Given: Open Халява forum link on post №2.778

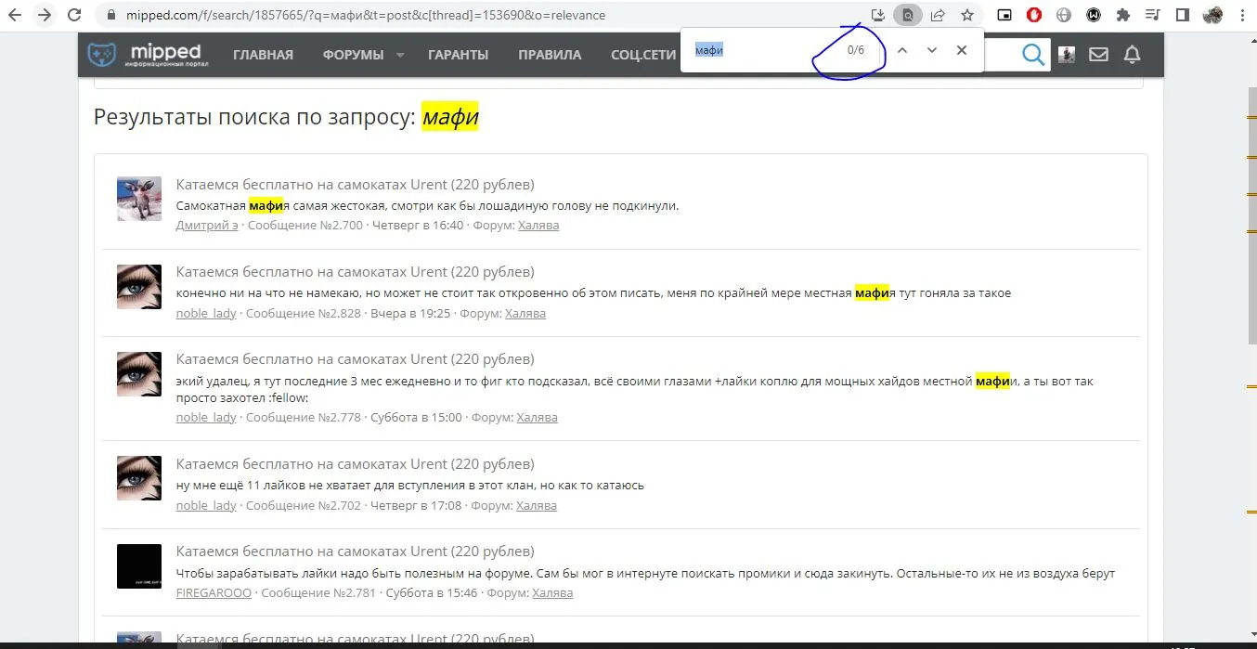Looking at the screenshot, I should tap(538, 418).
